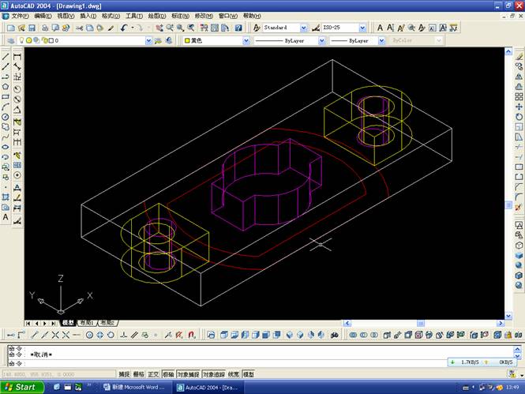Viewport: 525px width, 394px height.
Task: Open the 绘图(D) draw menu
Action: tap(156, 16)
